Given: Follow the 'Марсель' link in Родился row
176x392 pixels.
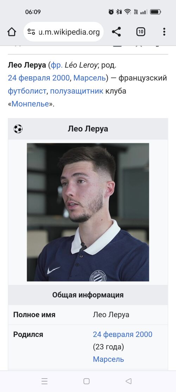Looking at the screenshot, I should (x=108, y=359).
